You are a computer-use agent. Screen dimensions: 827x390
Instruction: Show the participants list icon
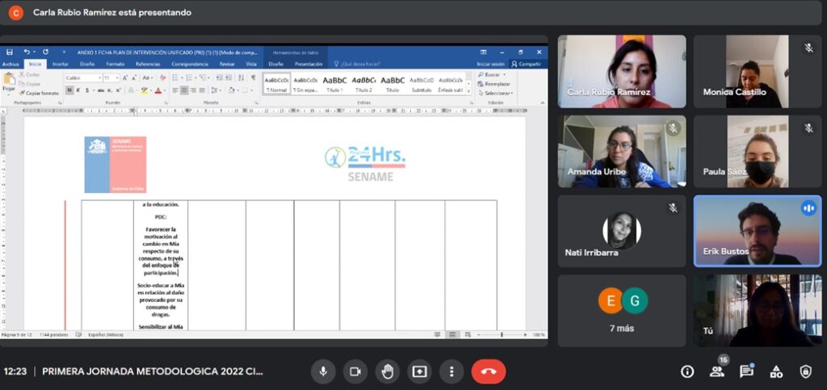(x=716, y=371)
